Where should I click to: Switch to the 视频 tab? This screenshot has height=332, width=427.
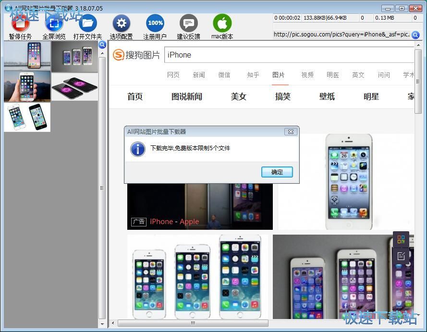pos(307,75)
